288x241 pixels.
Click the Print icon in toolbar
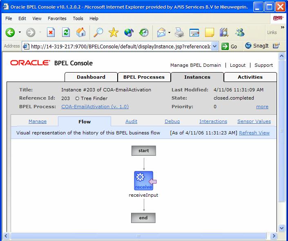[179, 32]
